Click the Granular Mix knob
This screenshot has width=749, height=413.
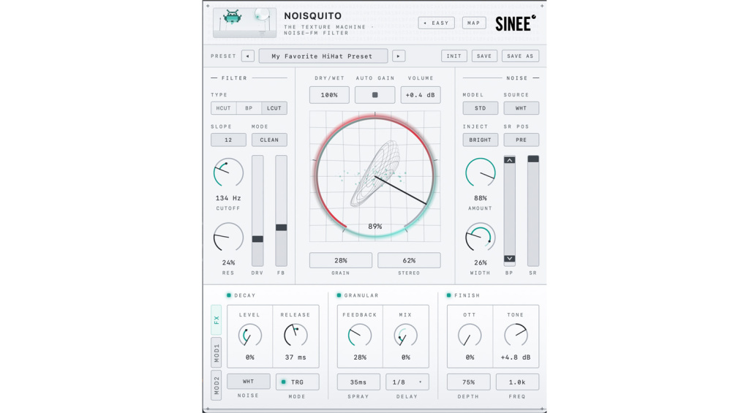point(405,336)
